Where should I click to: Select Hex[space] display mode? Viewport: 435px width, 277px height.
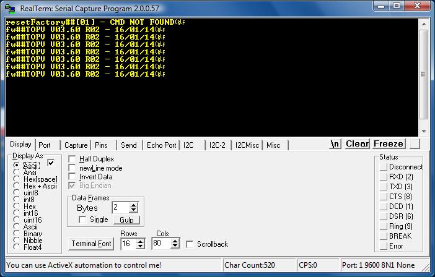click(x=16, y=179)
